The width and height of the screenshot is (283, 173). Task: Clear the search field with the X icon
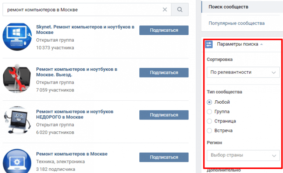(165, 10)
